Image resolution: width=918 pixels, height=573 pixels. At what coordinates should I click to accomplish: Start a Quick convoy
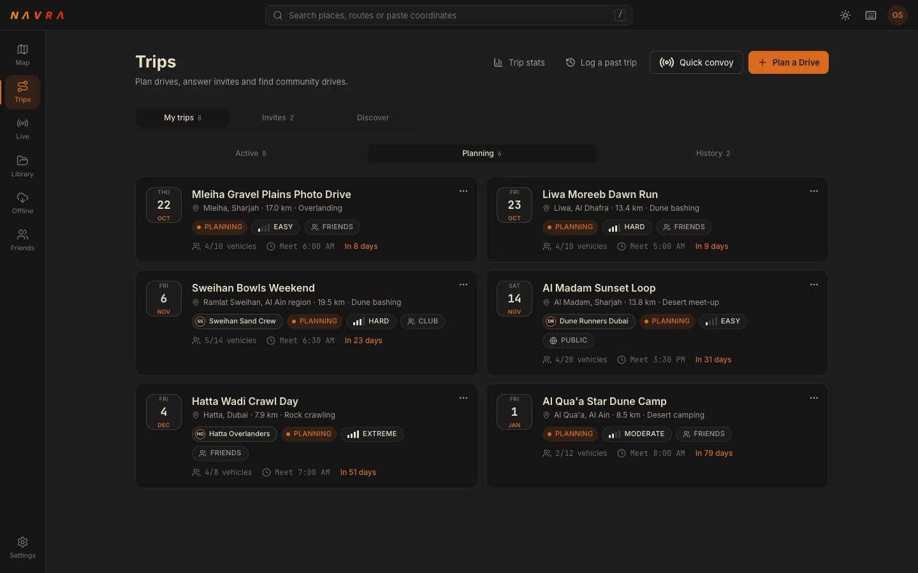pos(696,62)
